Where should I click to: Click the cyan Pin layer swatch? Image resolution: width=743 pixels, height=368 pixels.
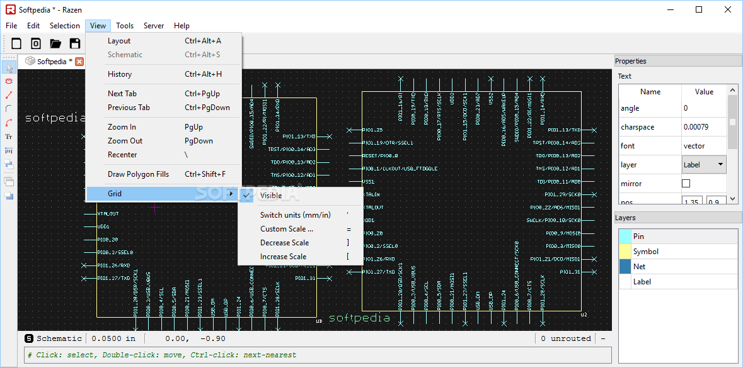point(625,236)
